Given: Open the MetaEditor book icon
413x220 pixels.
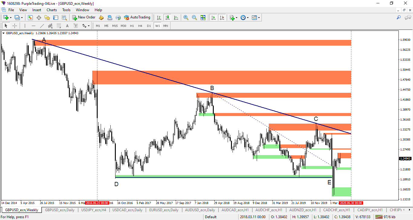Looking at the screenshot, I should (101, 18).
